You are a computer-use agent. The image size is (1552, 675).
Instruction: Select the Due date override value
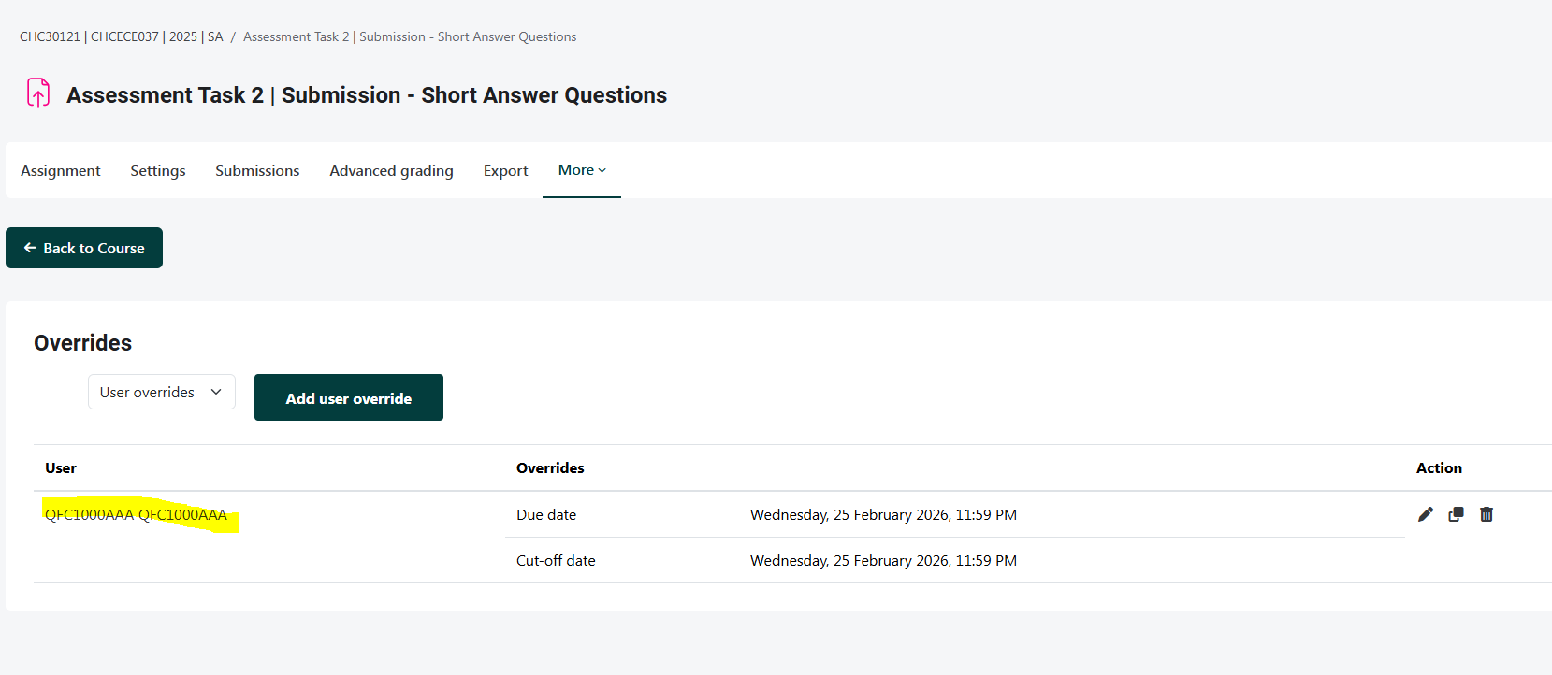pos(882,515)
